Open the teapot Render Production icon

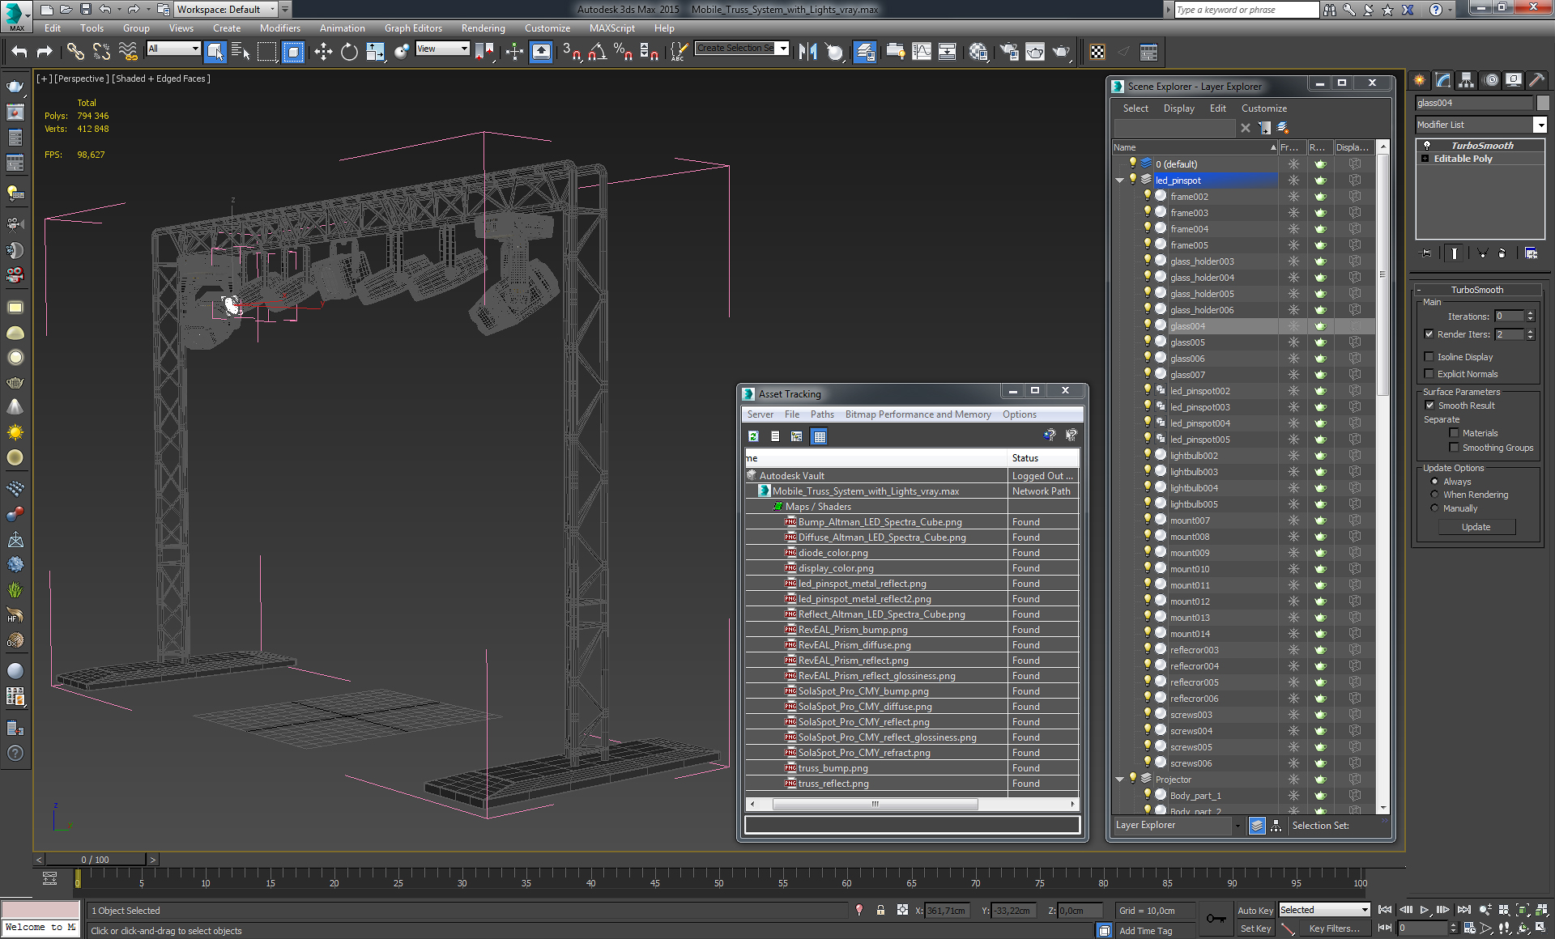(x=1061, y=52)
